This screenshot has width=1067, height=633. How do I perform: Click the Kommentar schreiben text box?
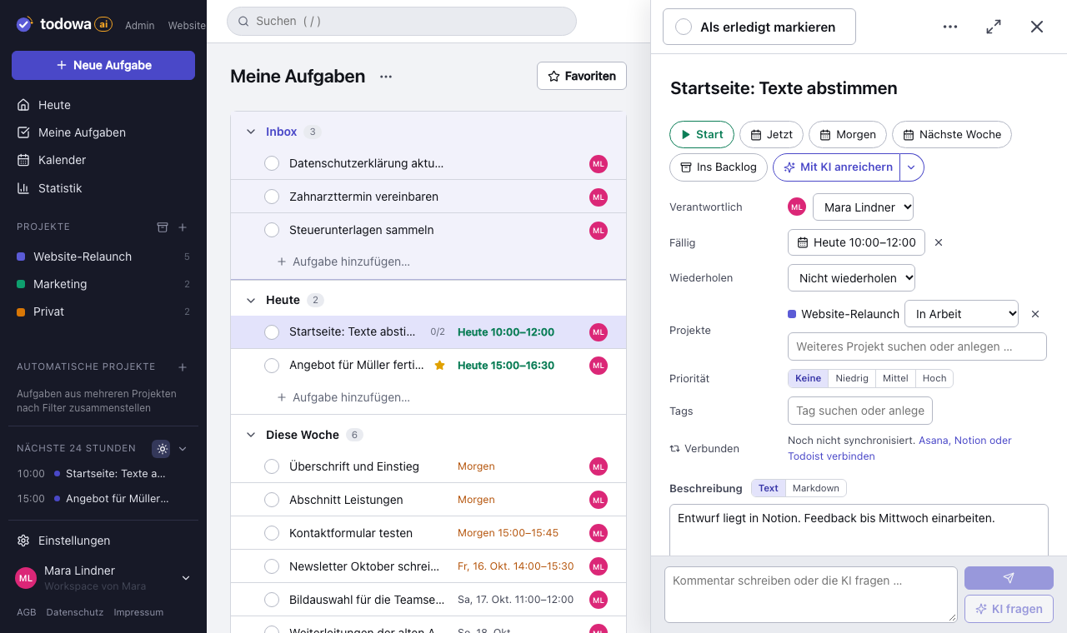tap(811, 595)
